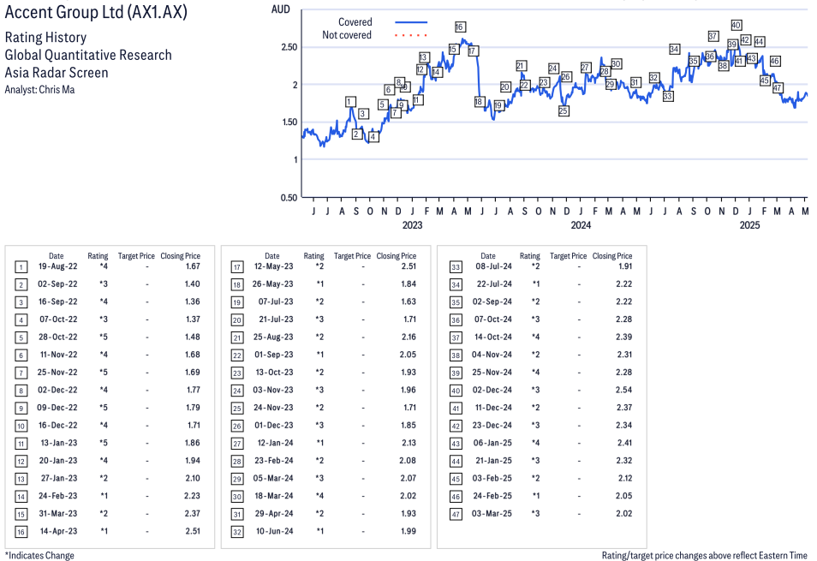817x561 pixels.
Task: Click the Eastern Time footnote at bottom right
Action: pyautogui.click(x=705, y=555)
